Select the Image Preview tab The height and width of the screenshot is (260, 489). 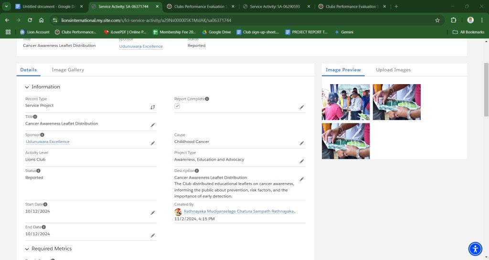pyautogui.click(x=343, y=70)
